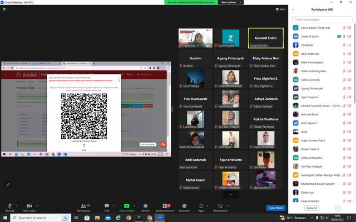
Task: Click the Find a participant search field
Action: (x=322, y=19)
